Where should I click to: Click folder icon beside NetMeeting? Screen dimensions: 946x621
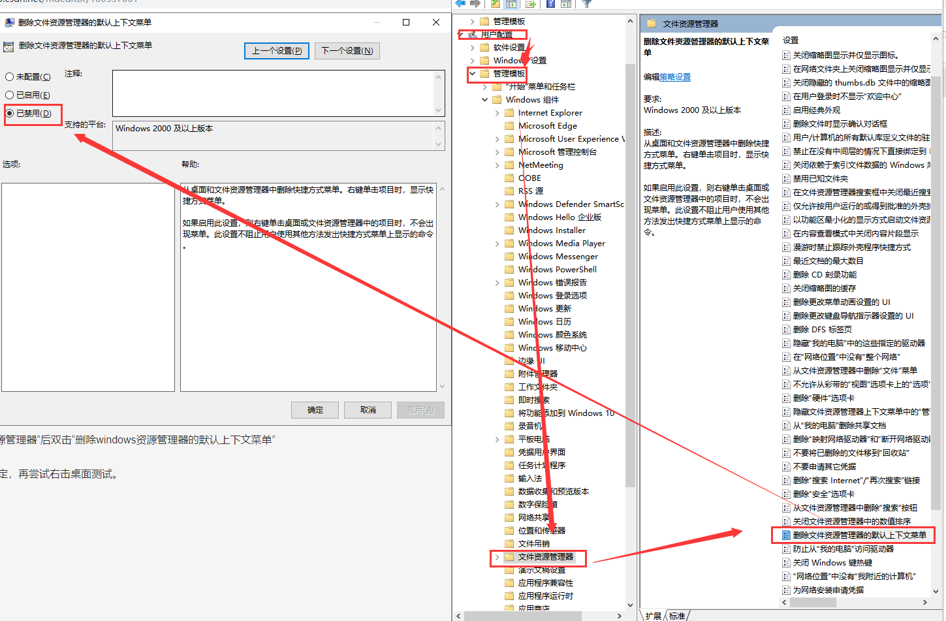pyautogui.click(x=509, y=165)
